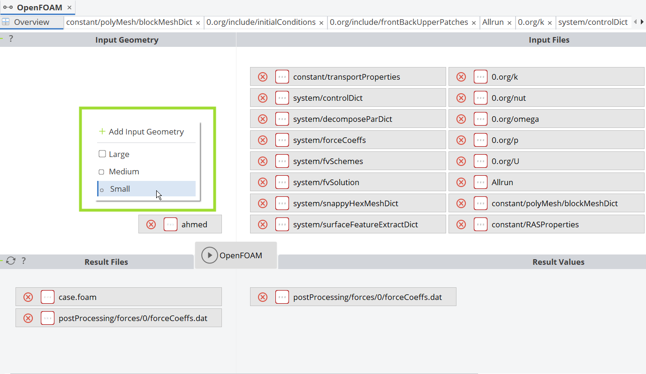Remove the ahmed input geometry

click(x=151, y=224)
